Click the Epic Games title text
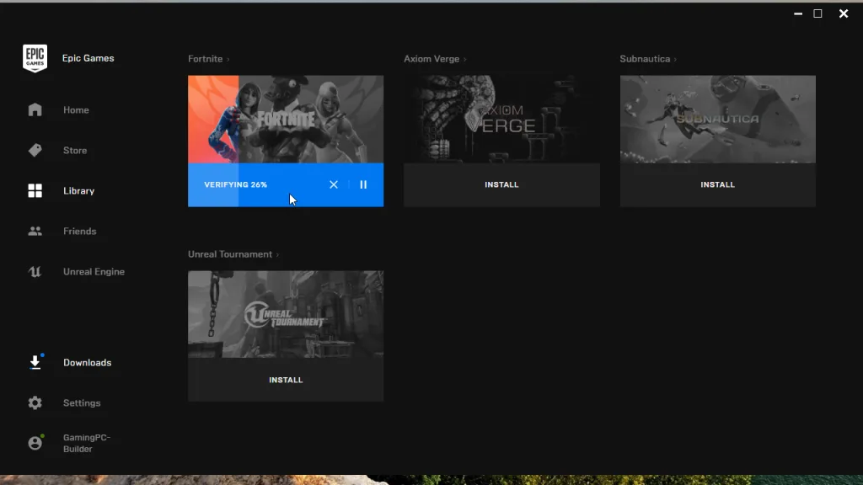This screenshot has width=863, height=485. 88,58
